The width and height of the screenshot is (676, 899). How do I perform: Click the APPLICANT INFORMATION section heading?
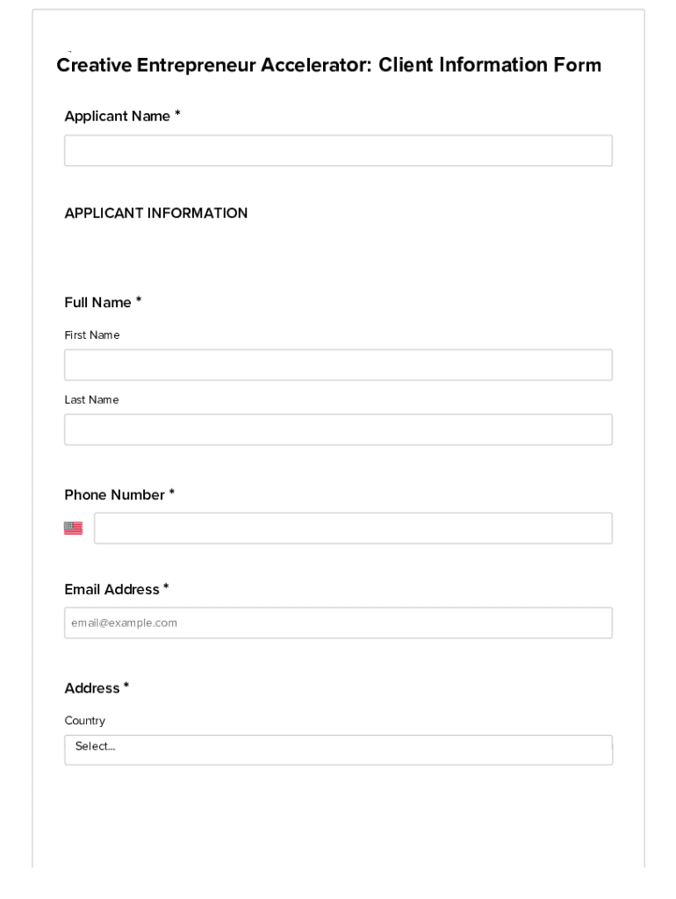(156, 213)
